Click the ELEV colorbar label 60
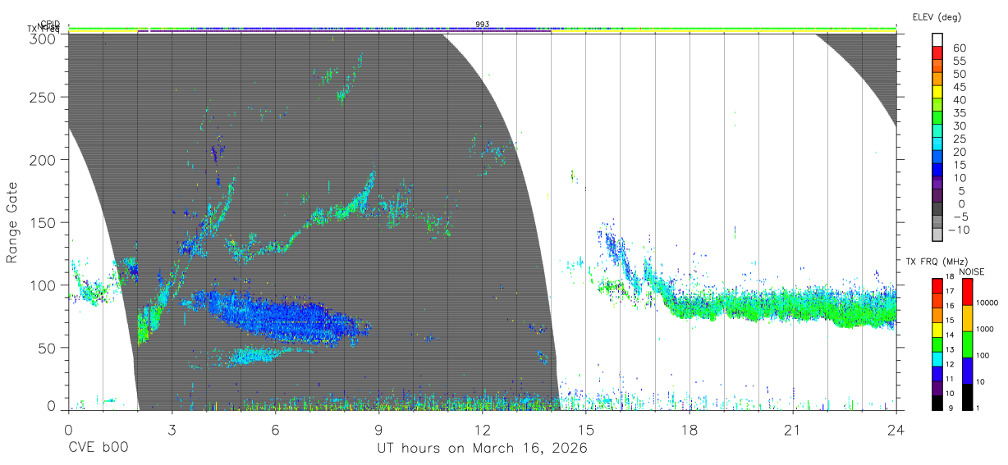The image size is (1008, 465). (959, 48)
